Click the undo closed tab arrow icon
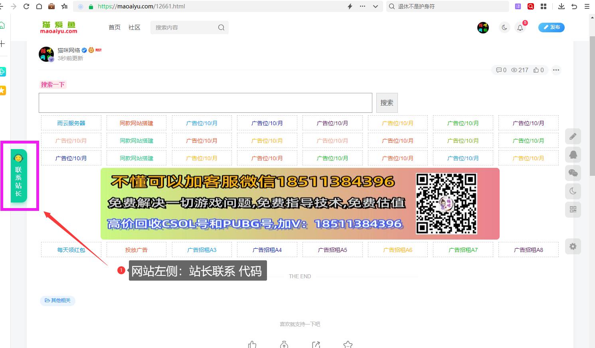This screenshot has width=595, height=348. pos(574,6)
